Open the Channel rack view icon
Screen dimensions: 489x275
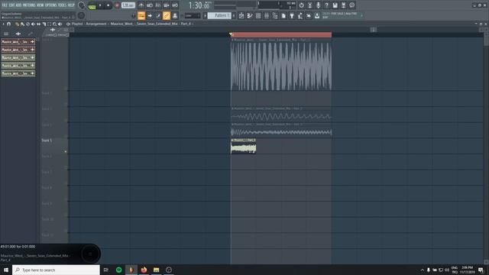[x=258, y=15]
